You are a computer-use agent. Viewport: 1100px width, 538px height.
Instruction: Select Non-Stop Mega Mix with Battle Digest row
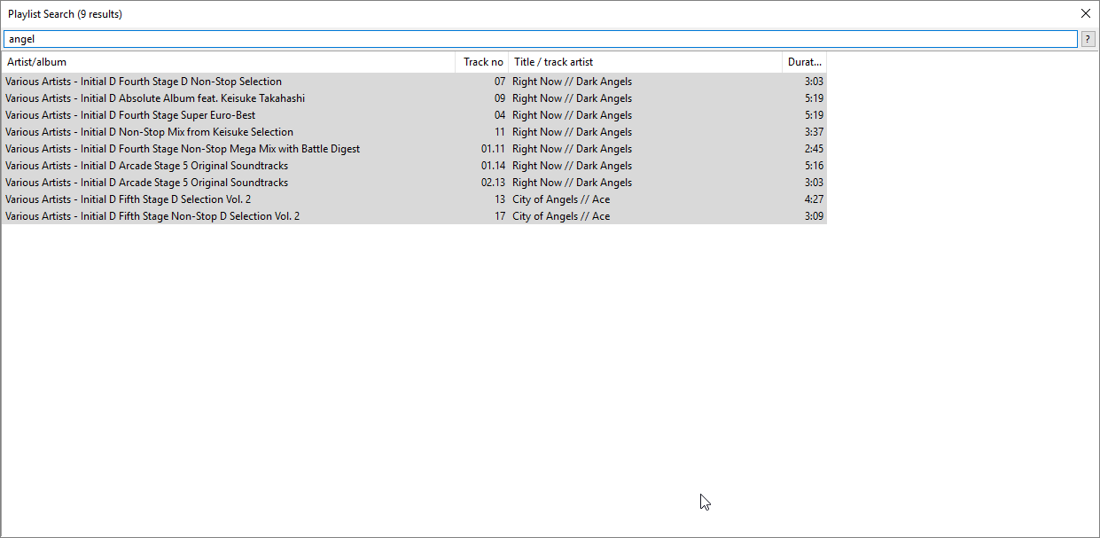pos(414,149)
